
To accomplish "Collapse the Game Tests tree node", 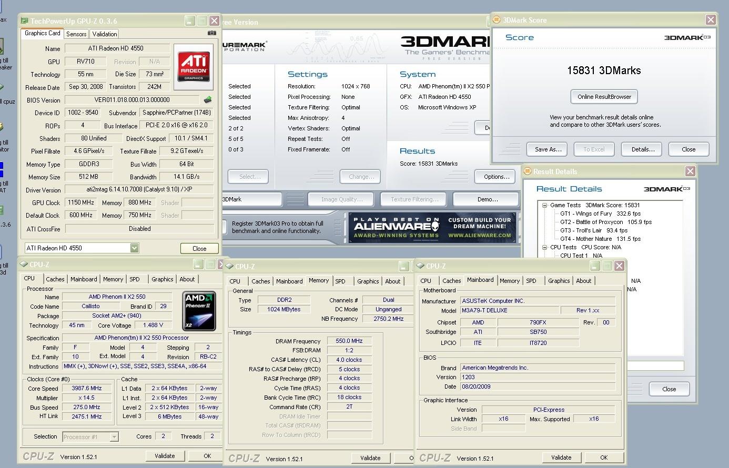I will (x=545, y=205).
